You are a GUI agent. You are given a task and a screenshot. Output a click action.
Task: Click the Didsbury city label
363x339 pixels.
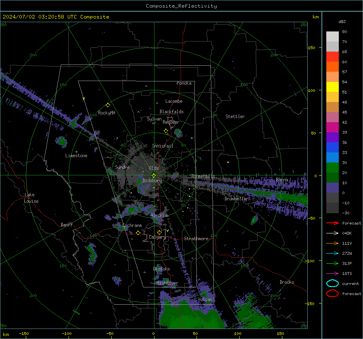coord(152,181)
